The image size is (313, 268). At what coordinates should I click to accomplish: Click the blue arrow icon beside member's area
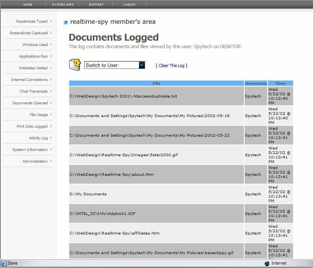(x=65, y=23)
